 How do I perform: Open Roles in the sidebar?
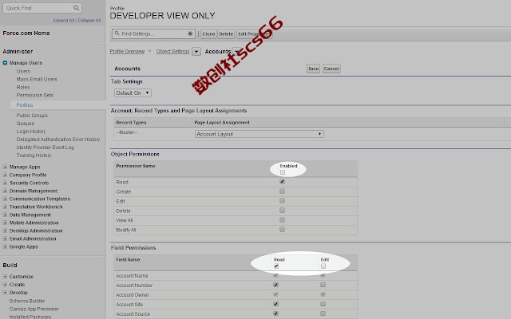pos(23,87)
